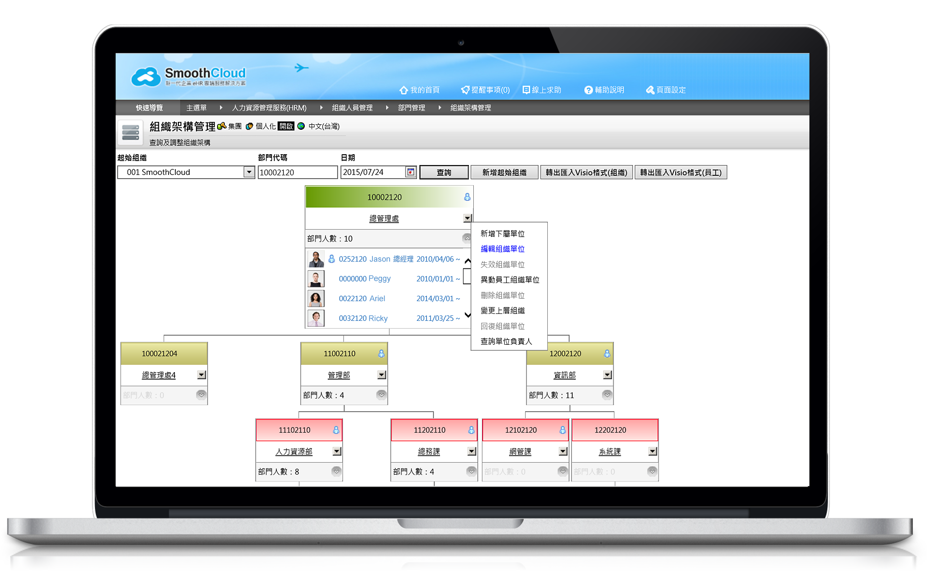Collapse 總管理處 member list
Image resolution: width=927 pixels, height=571 pixels.
(467, 238)
